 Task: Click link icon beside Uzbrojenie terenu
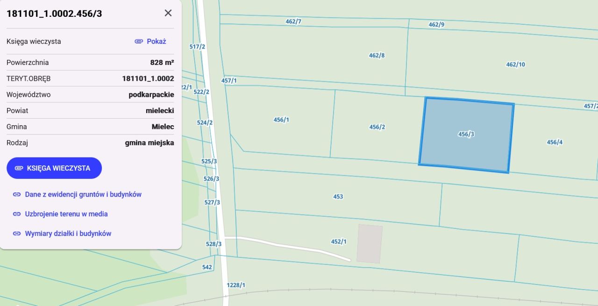17,214
